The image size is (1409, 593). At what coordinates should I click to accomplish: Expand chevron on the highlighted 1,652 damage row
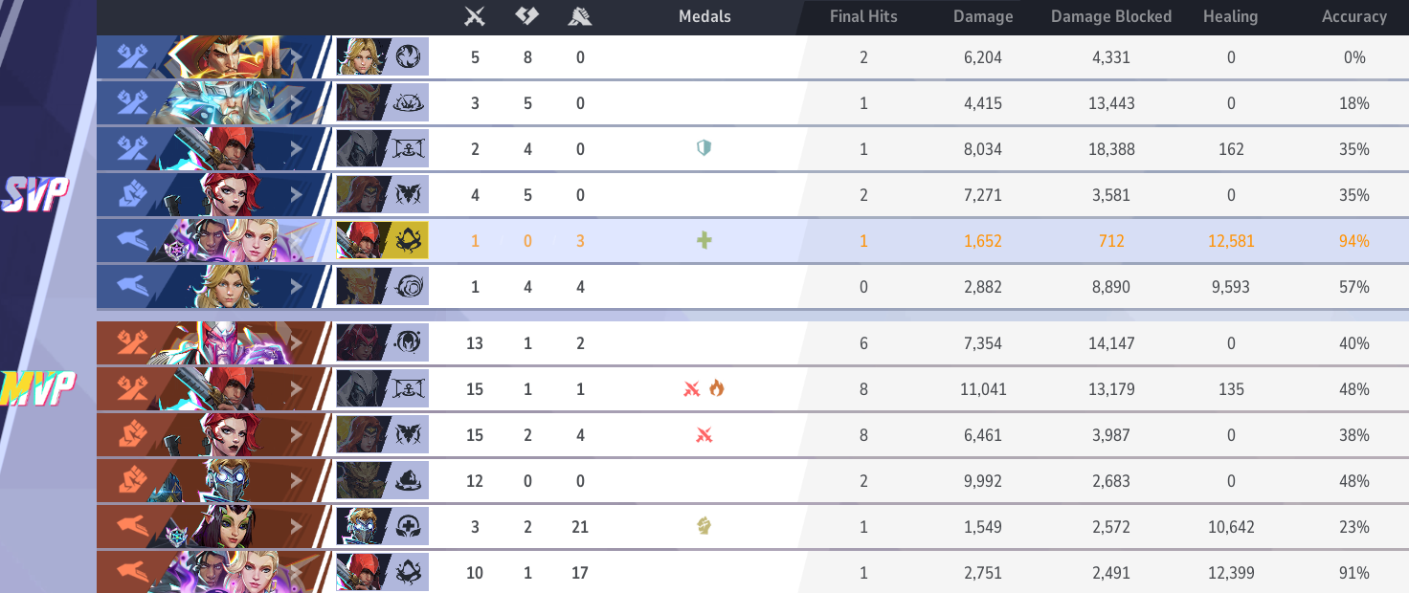click(x=296, y=240)
